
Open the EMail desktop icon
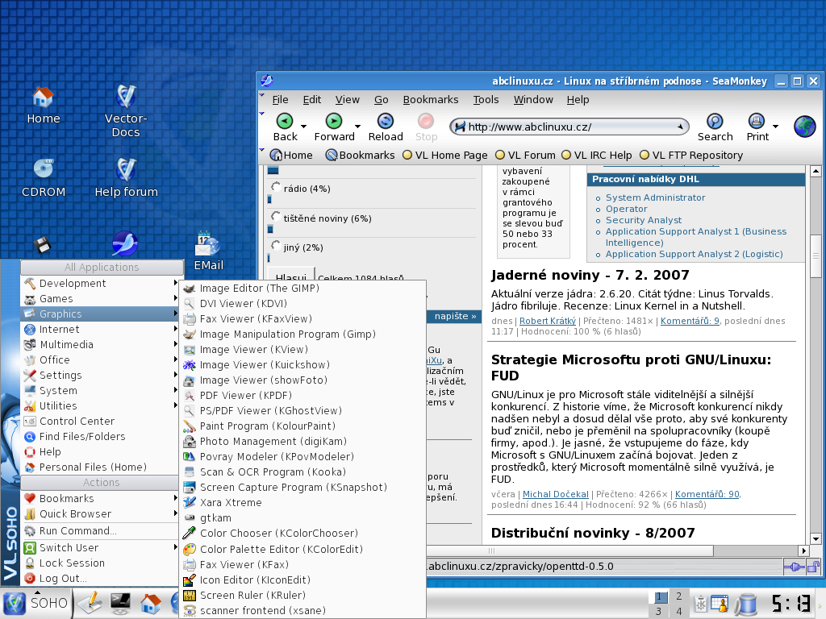coord(209,251)
